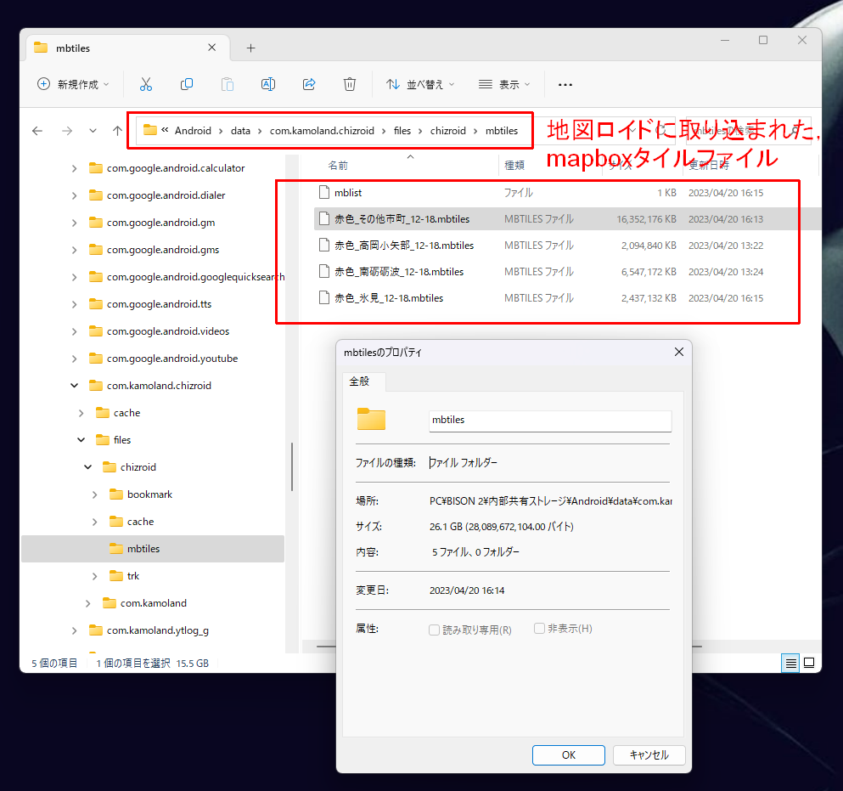Expand the bookmark folder in tree

tap(94, 494)
